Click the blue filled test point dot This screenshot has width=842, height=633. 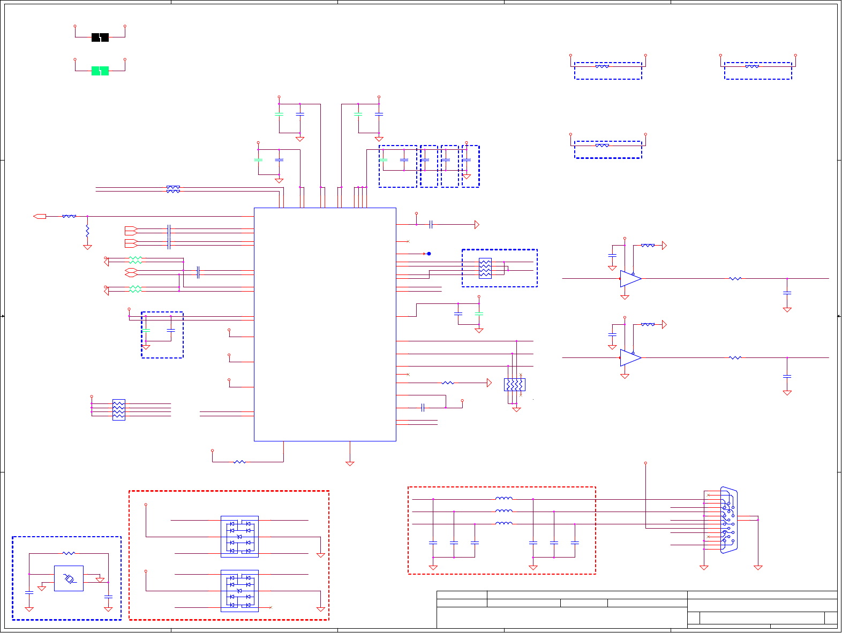(x=428, y=254)
